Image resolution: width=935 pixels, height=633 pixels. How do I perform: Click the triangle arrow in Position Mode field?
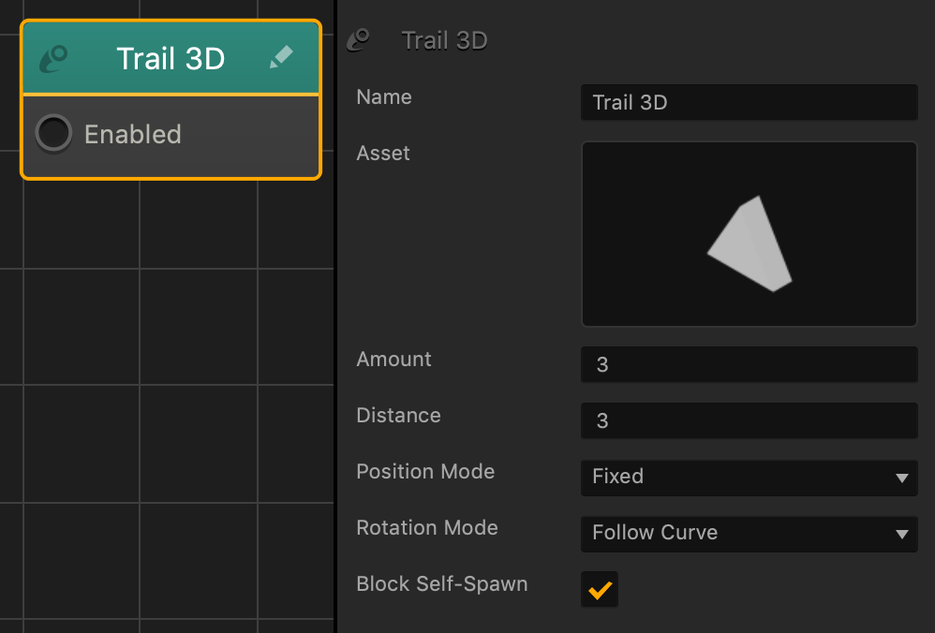pos(901,478)
